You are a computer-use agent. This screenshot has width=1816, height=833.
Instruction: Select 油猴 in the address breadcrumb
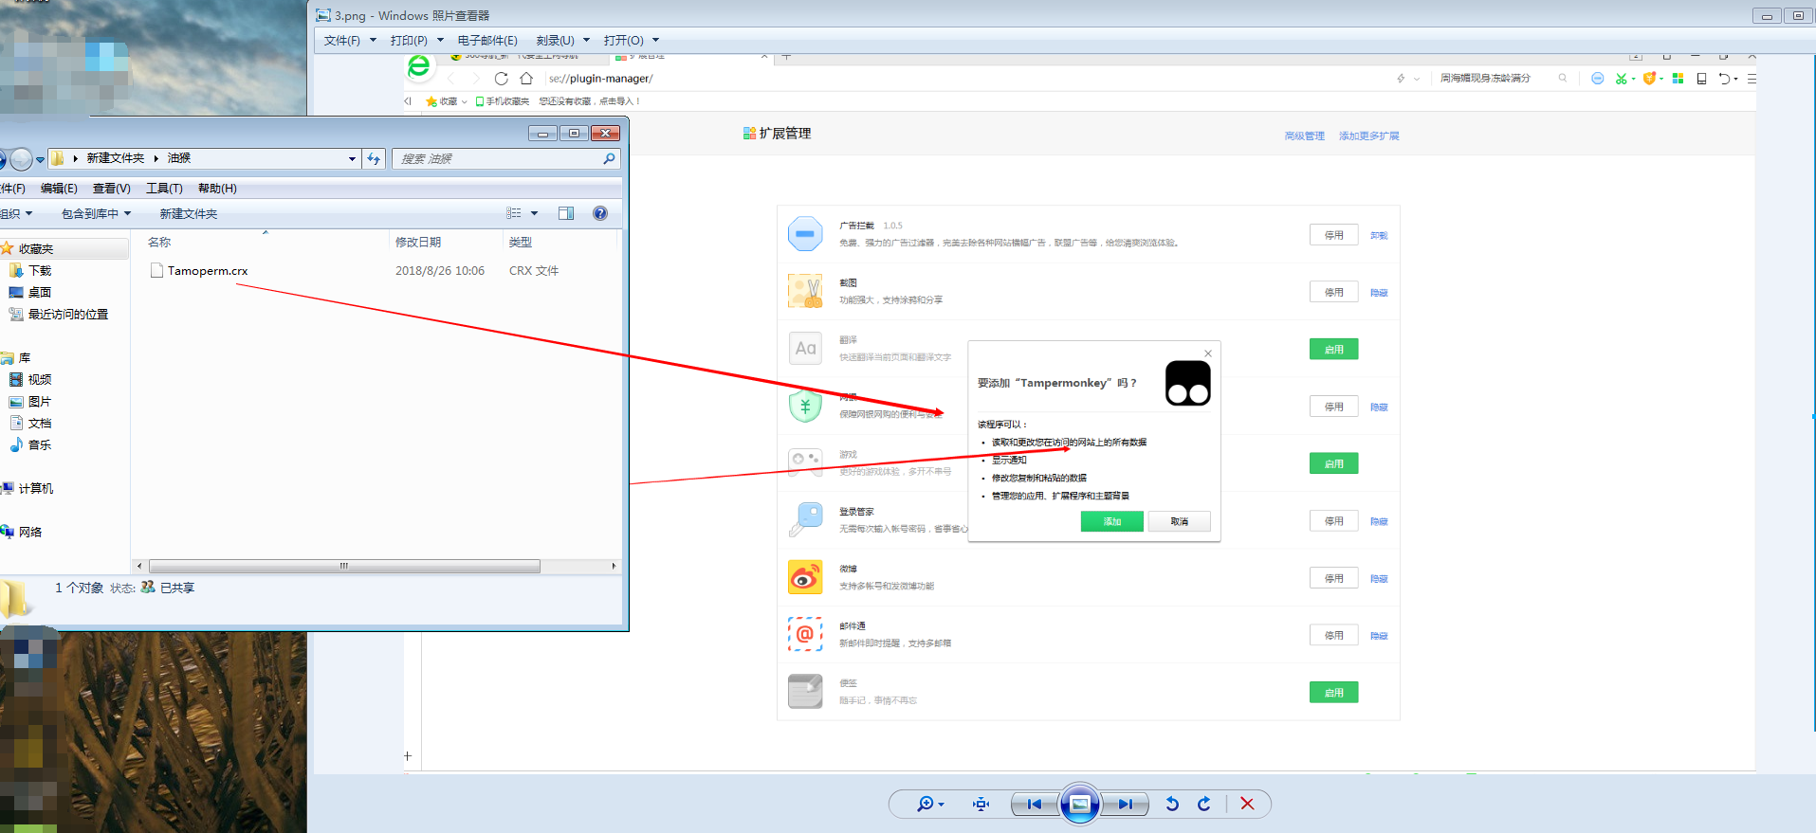pos(179,158)
